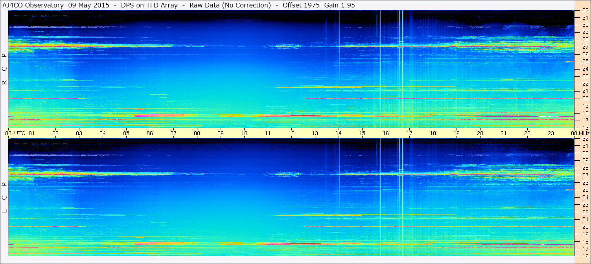Pick the 21 hour marker on UTC axis

coord(504,133)
